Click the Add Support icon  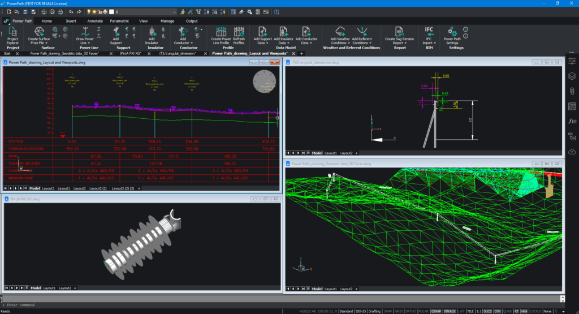116,32
